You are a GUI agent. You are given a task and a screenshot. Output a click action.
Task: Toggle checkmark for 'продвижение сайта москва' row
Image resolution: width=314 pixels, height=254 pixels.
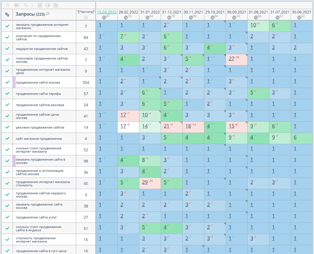(x=7, y=82)
